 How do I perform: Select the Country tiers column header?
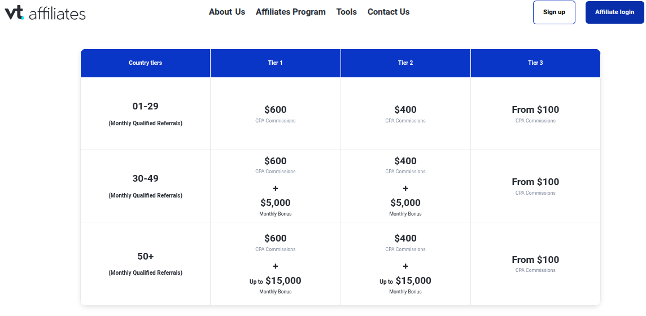pos(145,63)
